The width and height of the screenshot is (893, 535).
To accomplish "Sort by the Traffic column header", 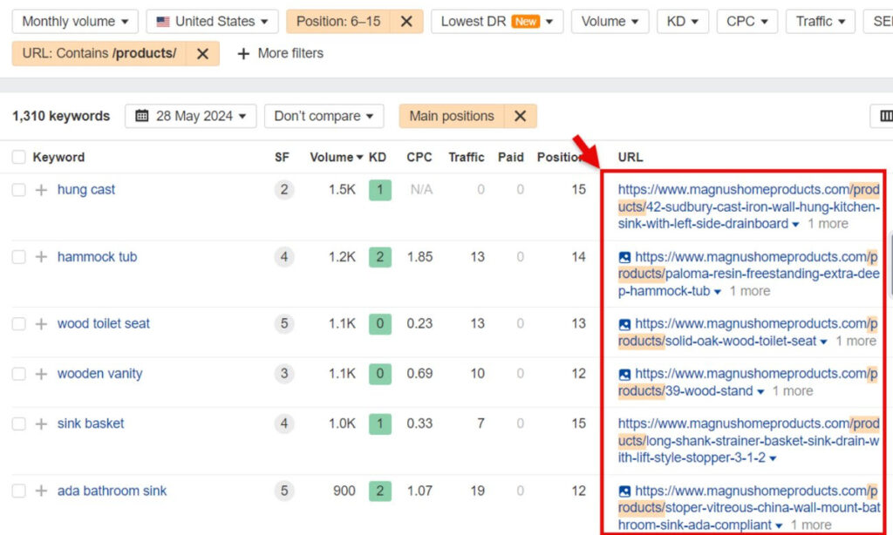I will 466,157.
